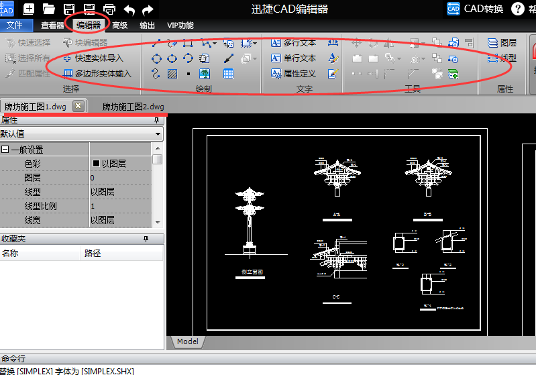The width and height of the screenshot is (536, 375).
Task: Select the Line drawing tool
Action: tap(156, 43)
